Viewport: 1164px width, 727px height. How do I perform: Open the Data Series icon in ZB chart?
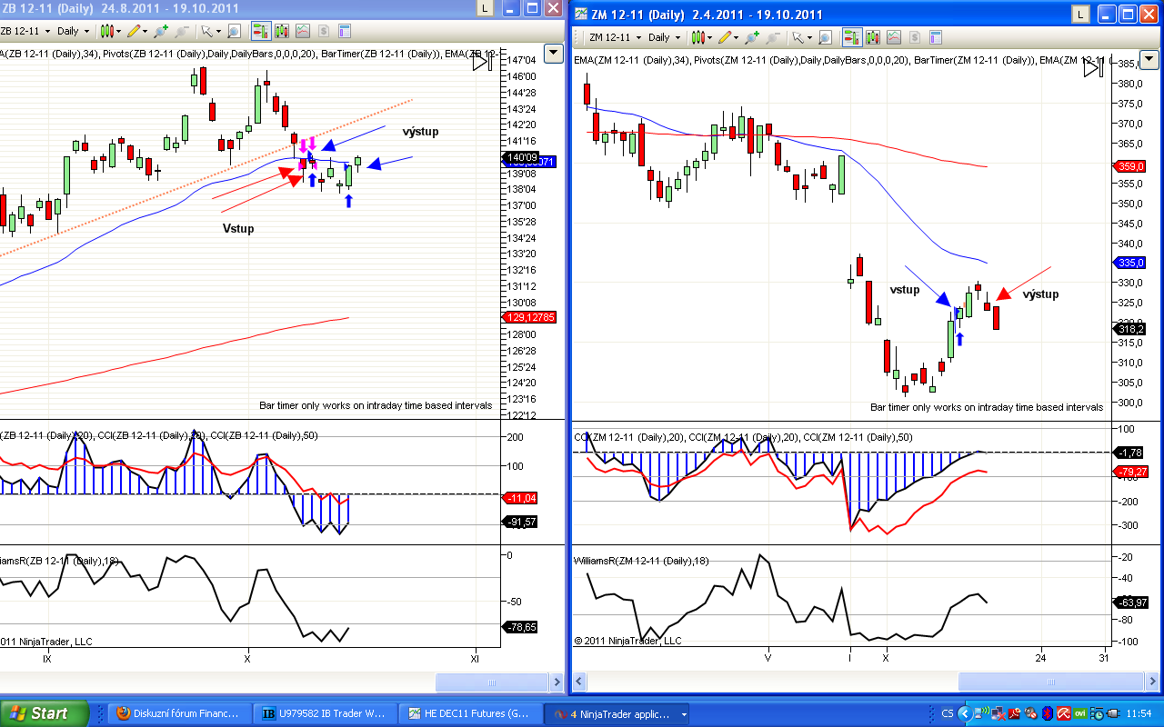click(283, 31)
